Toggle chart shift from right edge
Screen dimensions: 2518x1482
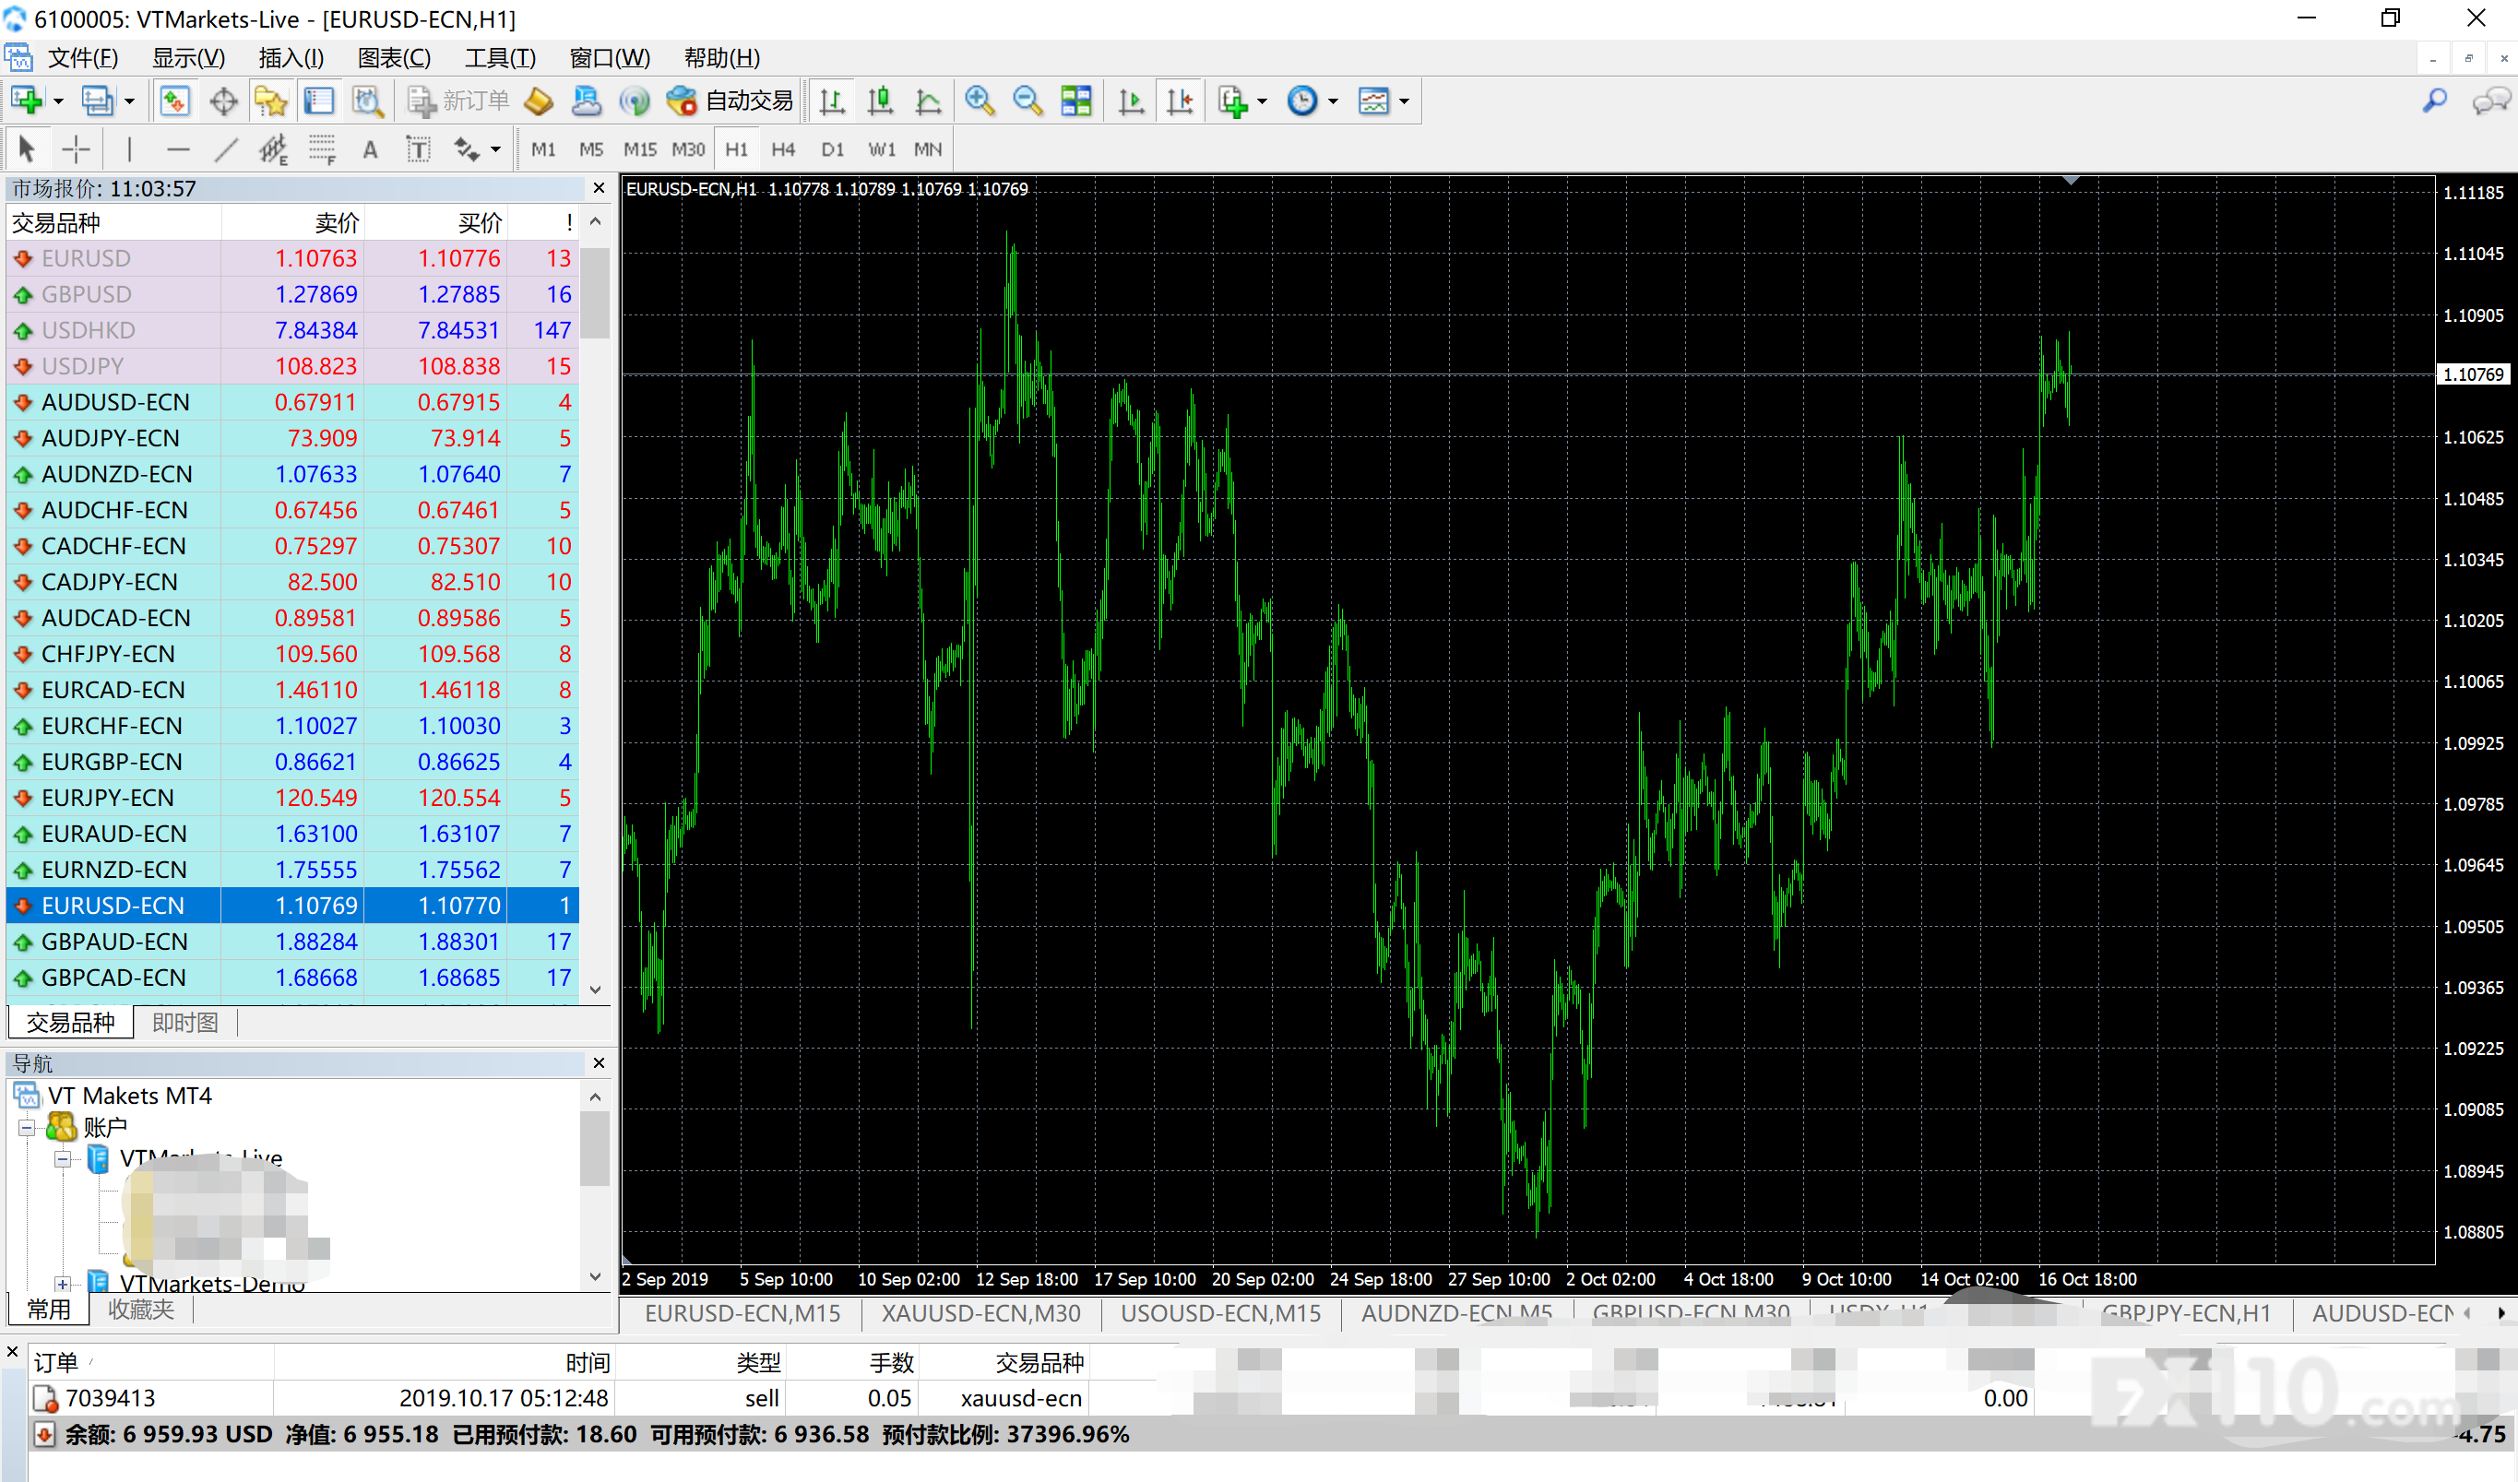pos(1180,100)
